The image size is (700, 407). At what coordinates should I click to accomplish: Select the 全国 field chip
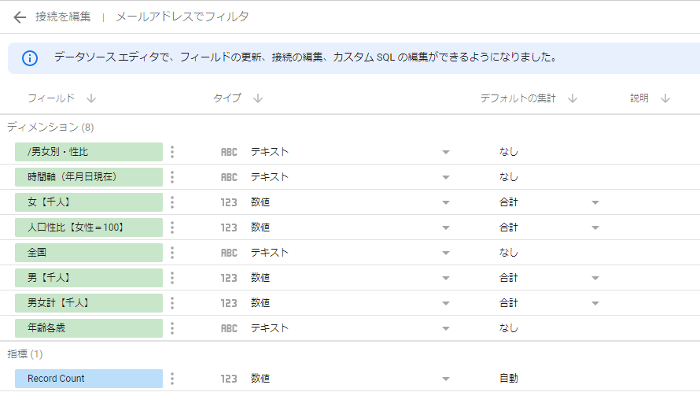click(89, 253)
